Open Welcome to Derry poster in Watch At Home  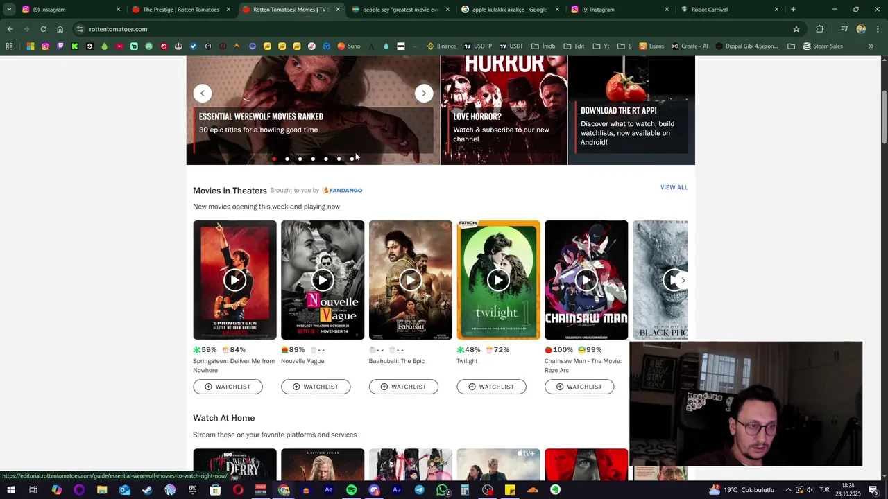point(234,464)
